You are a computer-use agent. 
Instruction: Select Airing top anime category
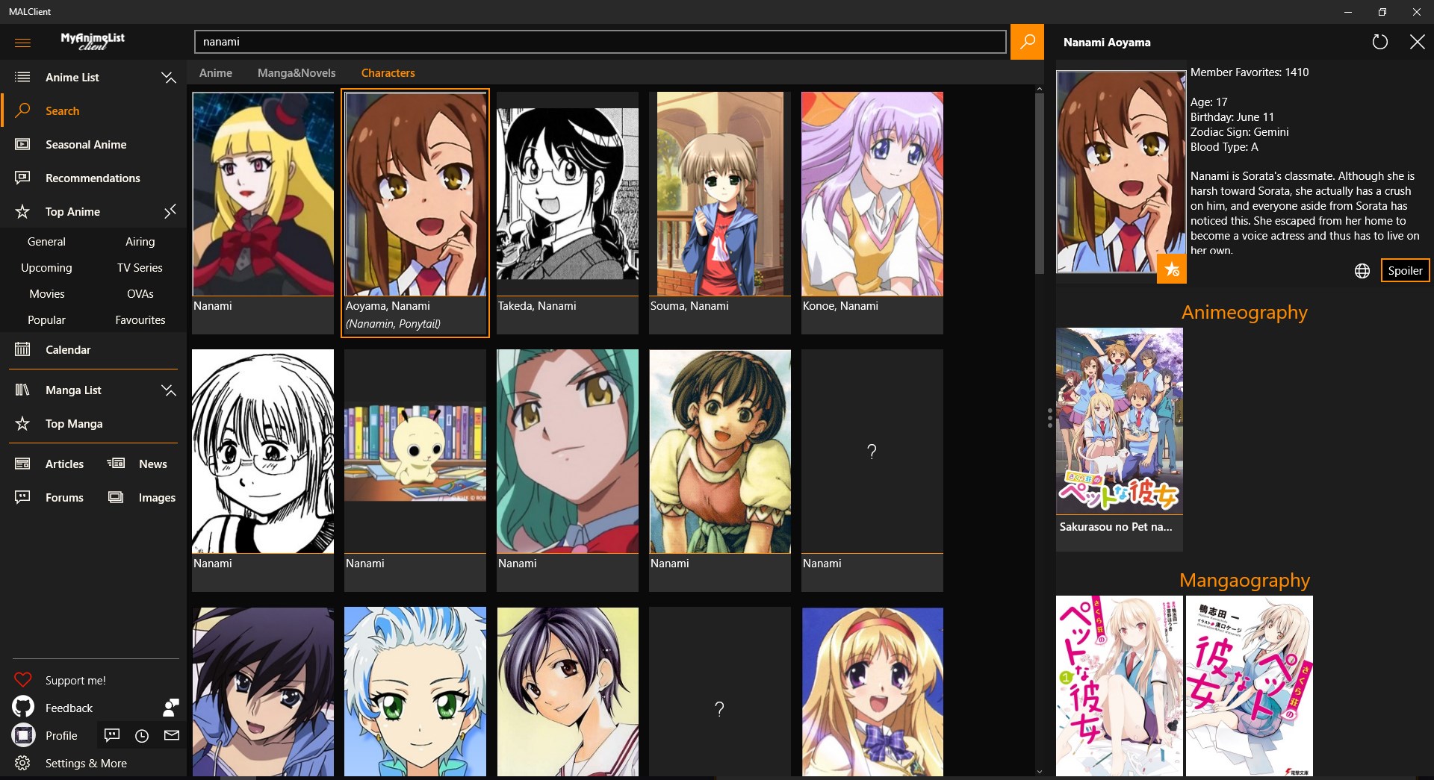(x=140, y=242)
